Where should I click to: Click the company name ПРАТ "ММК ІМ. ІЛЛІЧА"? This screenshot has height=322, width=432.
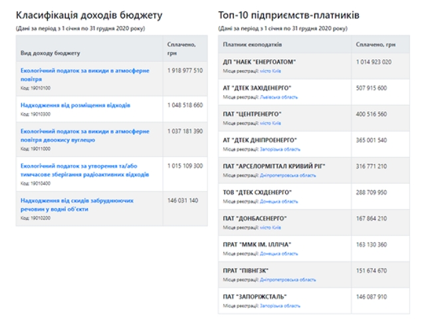pos(257,245)
